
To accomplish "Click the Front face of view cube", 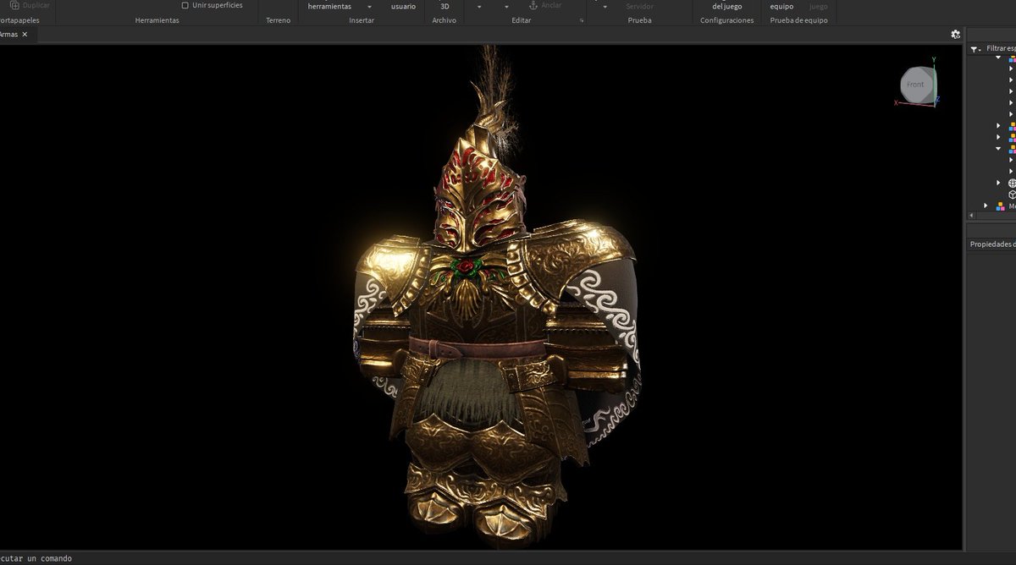I will [915, 85].
